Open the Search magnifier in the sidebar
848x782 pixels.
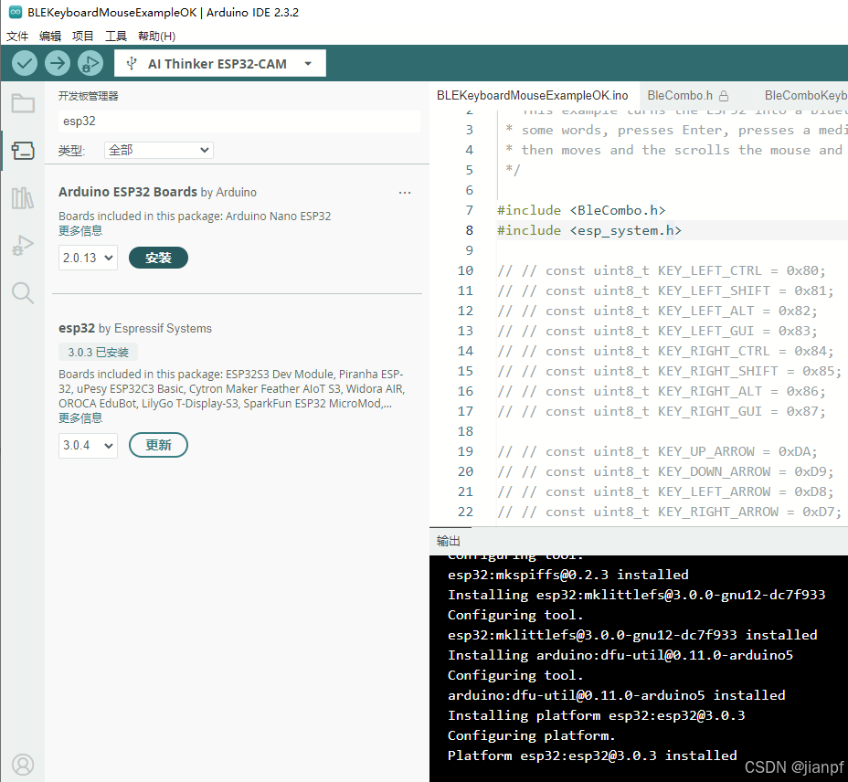[x=23, y=293]
